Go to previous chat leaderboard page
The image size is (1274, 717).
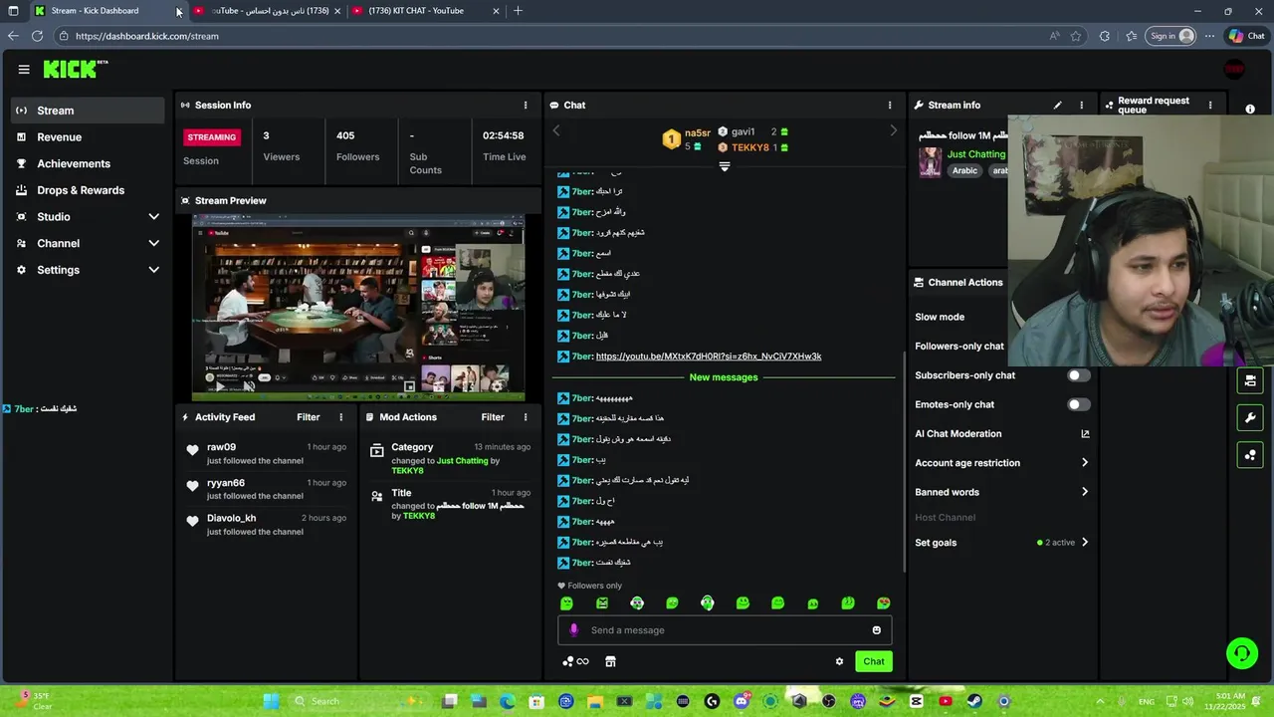click(556, 130)
